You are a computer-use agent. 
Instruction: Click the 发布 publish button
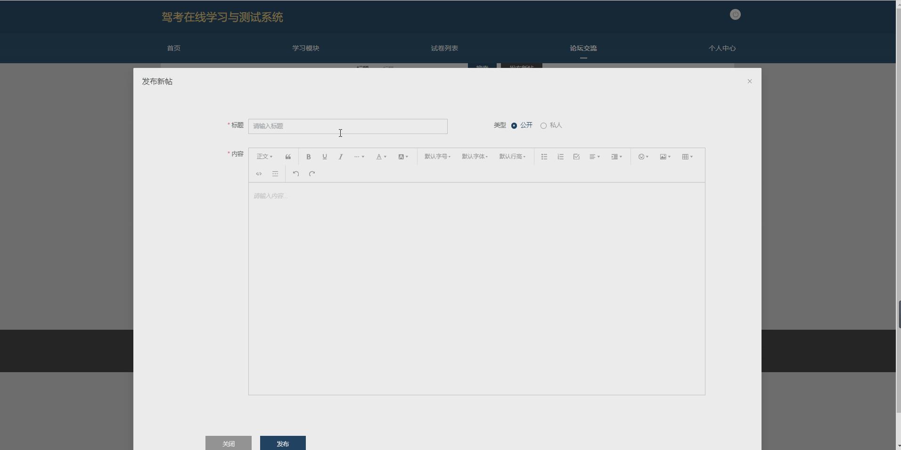[x=282, y=443]
